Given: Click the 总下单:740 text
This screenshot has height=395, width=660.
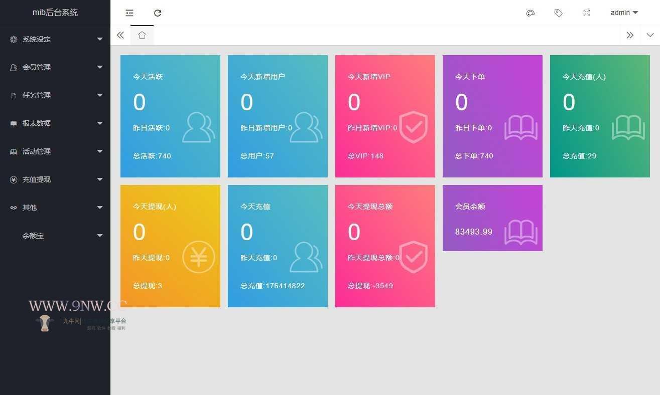Looking at the screenshot, I should (474, 156).
